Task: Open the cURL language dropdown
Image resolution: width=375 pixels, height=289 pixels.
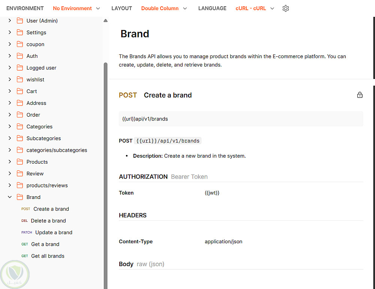Action: coord(255,8)
